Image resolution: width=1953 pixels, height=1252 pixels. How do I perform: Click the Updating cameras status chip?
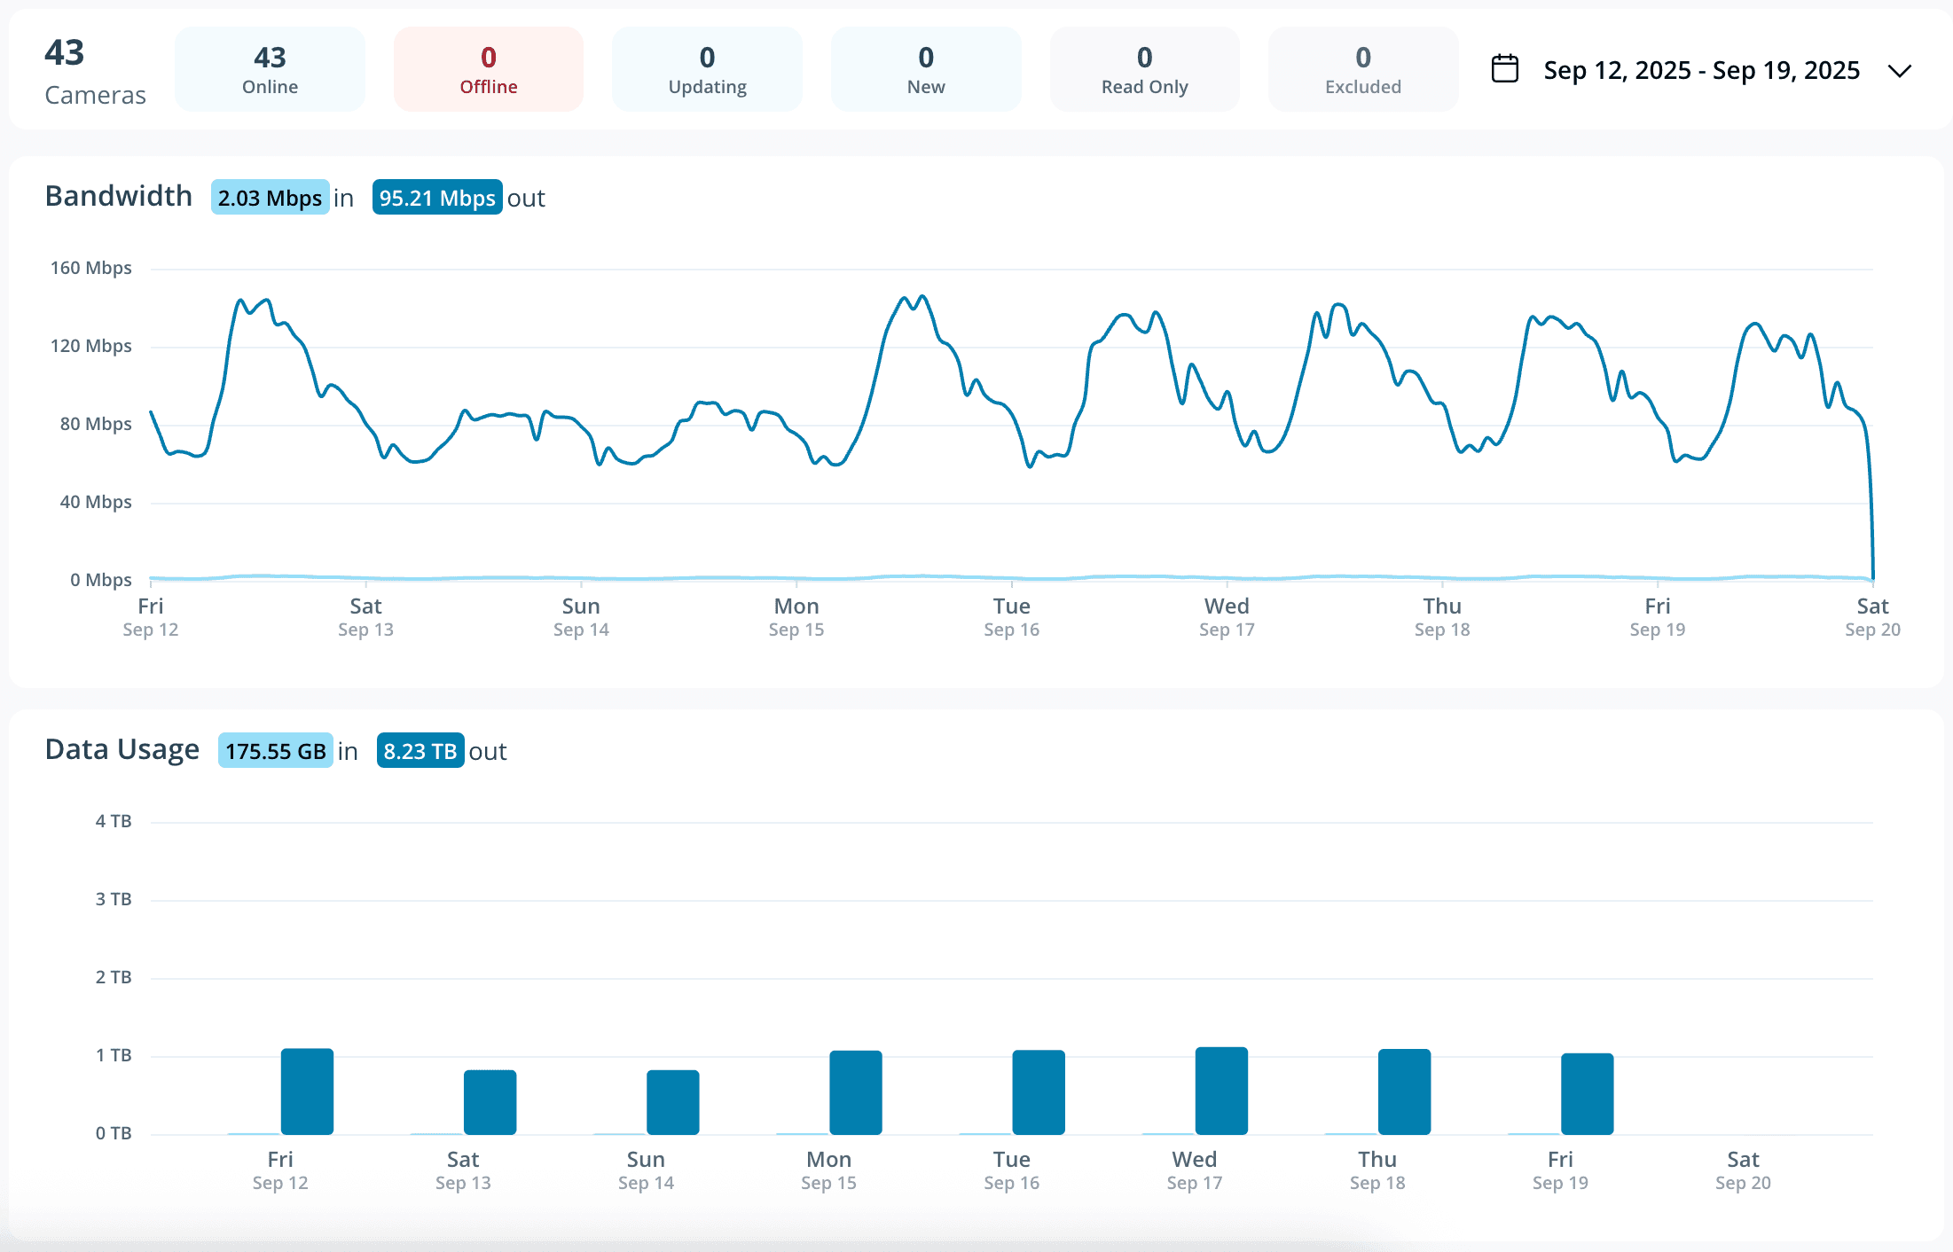click(707, 68)
